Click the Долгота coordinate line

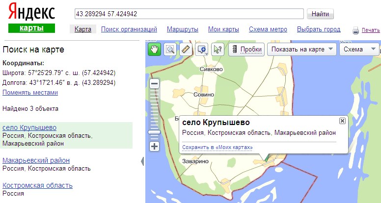59,83
